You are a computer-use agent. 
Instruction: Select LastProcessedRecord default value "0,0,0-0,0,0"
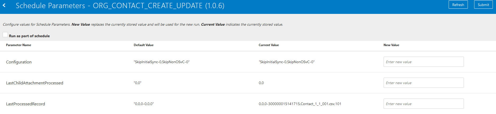click(x=144, y=104)
